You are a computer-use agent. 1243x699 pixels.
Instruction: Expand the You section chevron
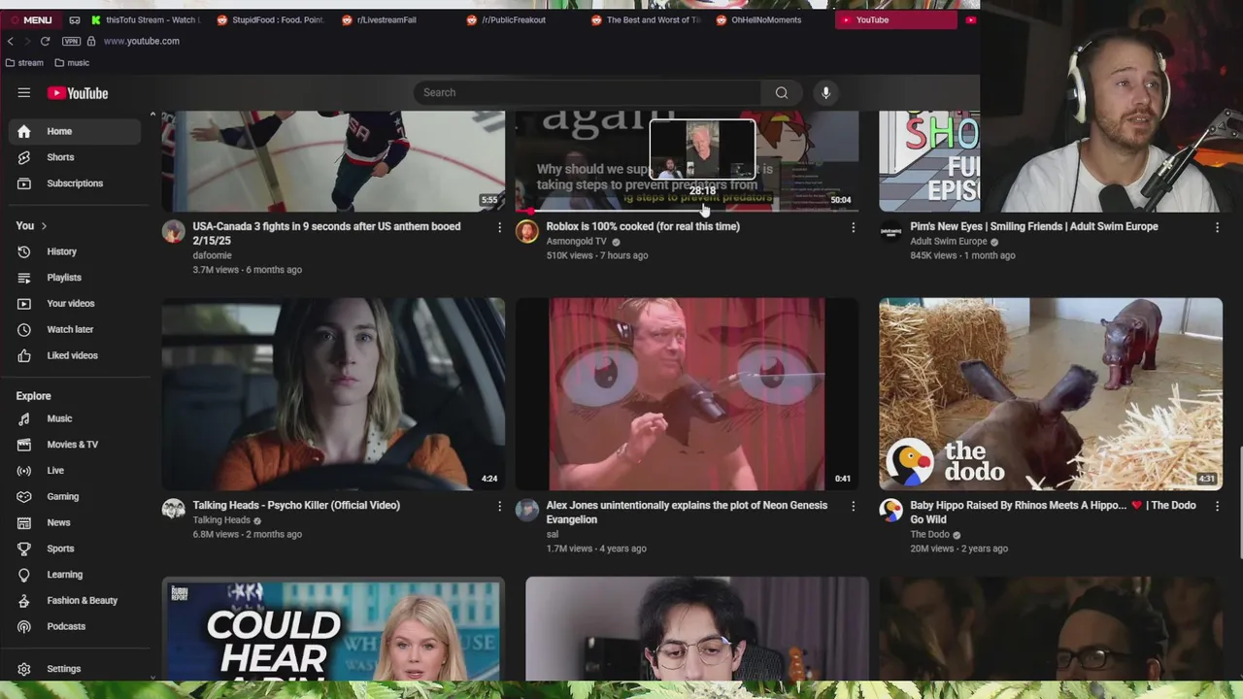click(44, 226)
